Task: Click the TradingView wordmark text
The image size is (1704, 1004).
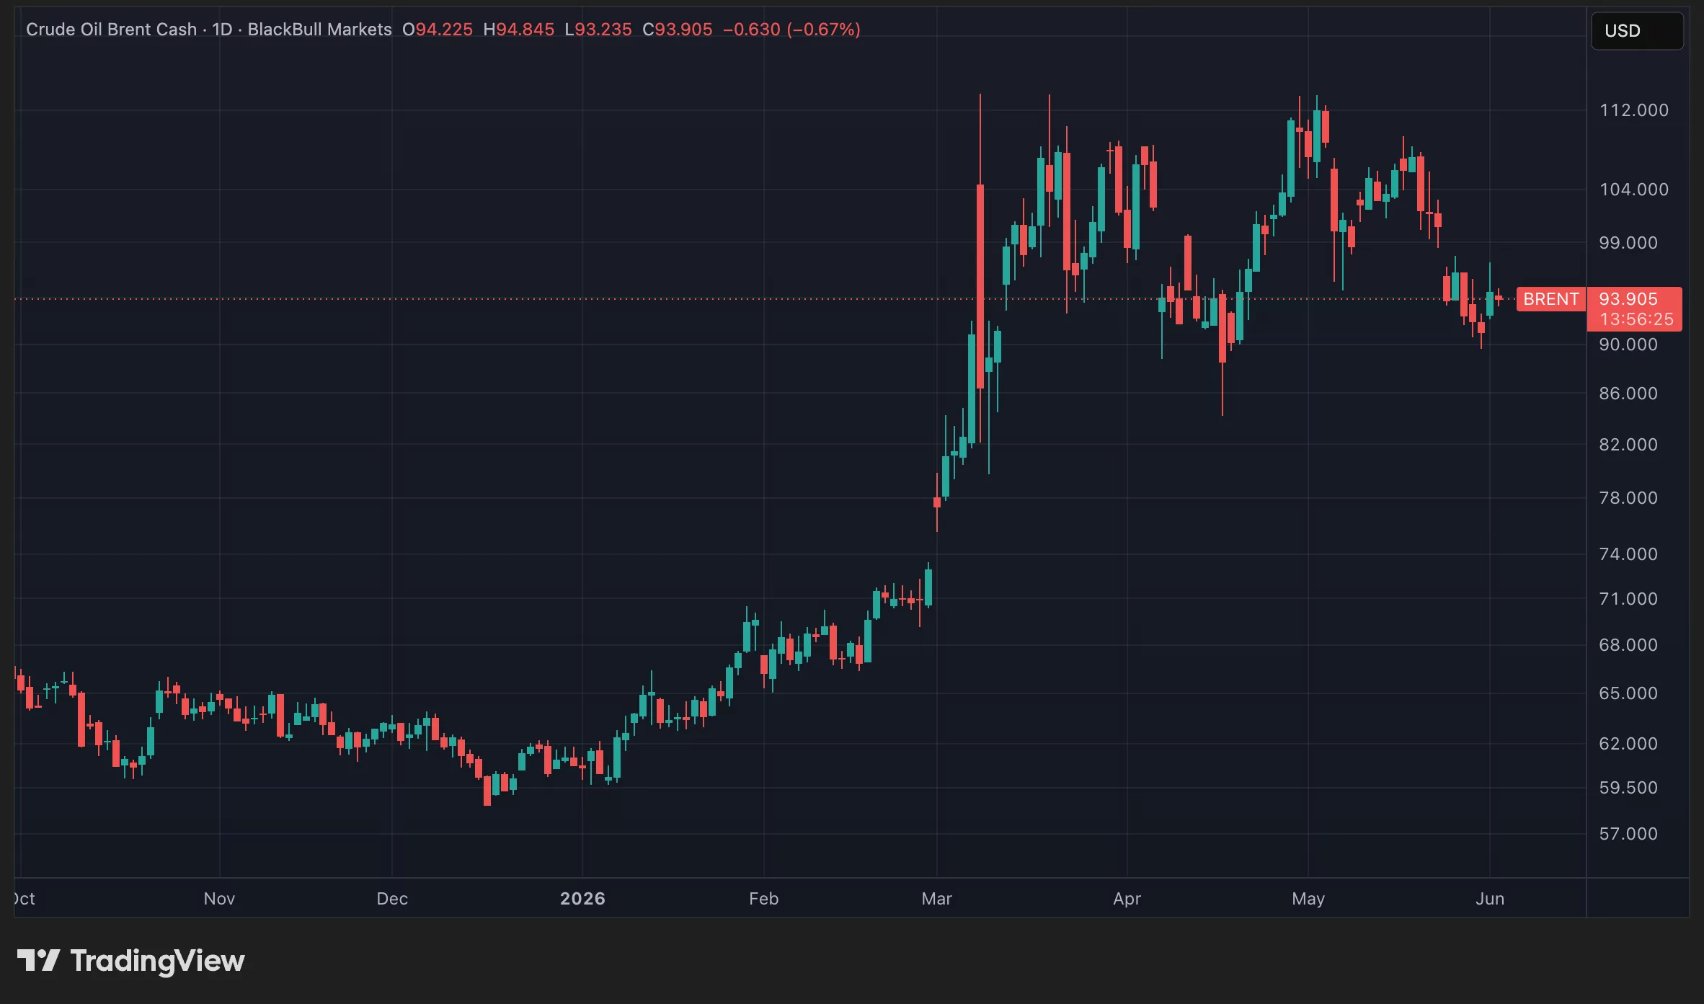Action: (157, 961)
